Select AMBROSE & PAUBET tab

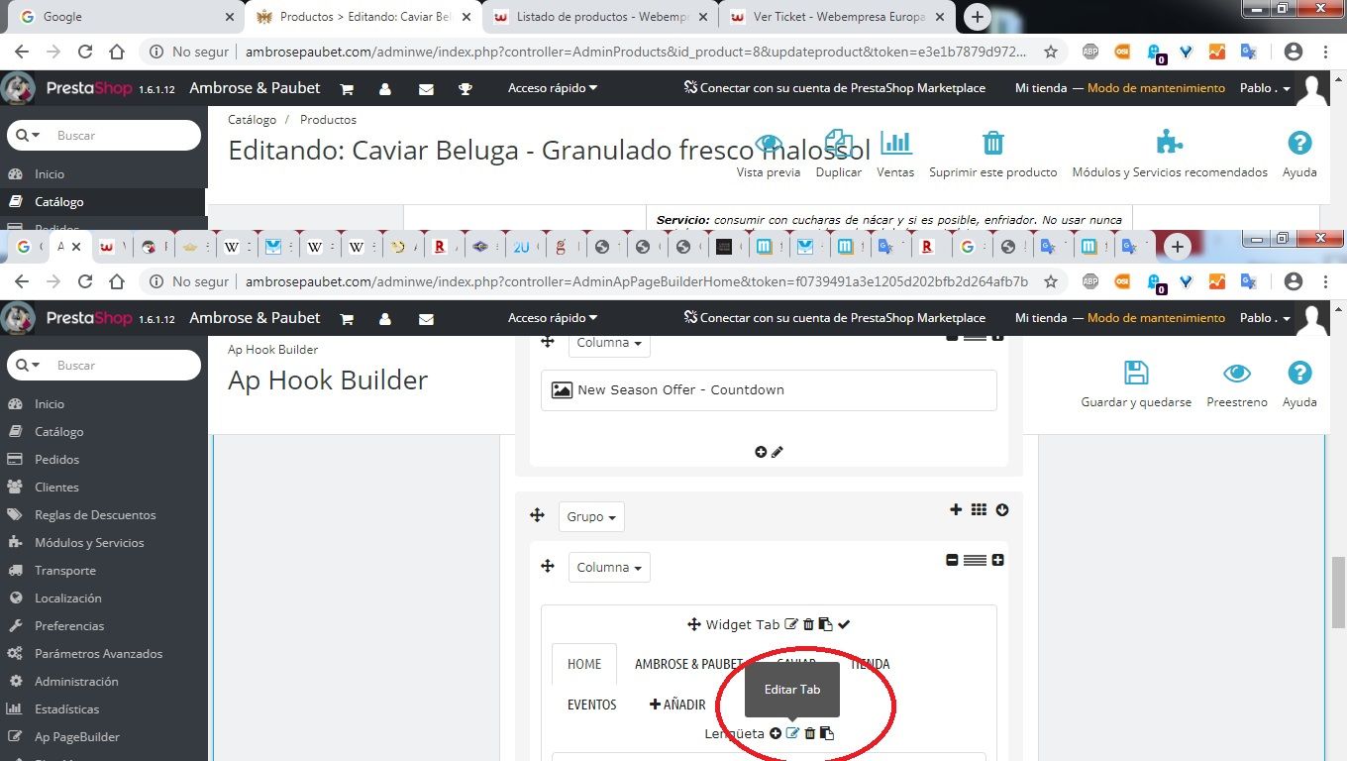pyautogui.click(x=688, y=664)
